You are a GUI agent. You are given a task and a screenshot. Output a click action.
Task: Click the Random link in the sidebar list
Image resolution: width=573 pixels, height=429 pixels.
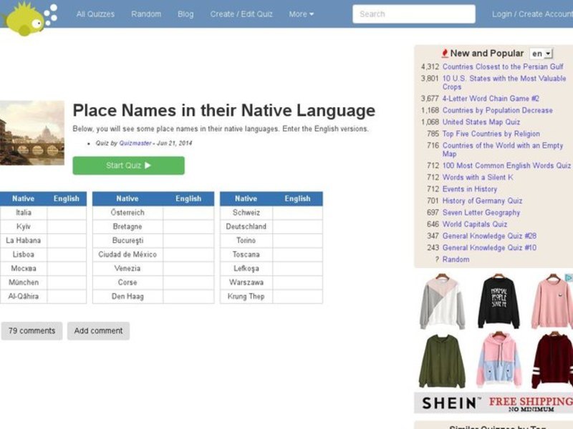[x=456, y=258]
